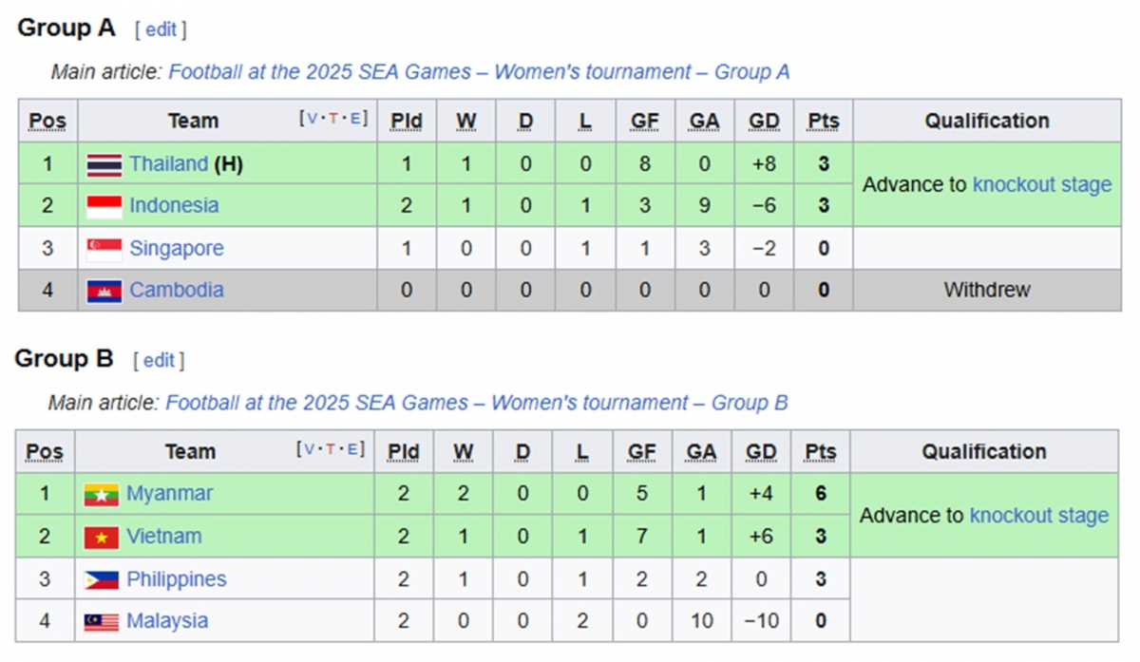The height and width of the screenshot is (662, 1140).
Task: Click the Philippines flag icon
Action: 102,580
